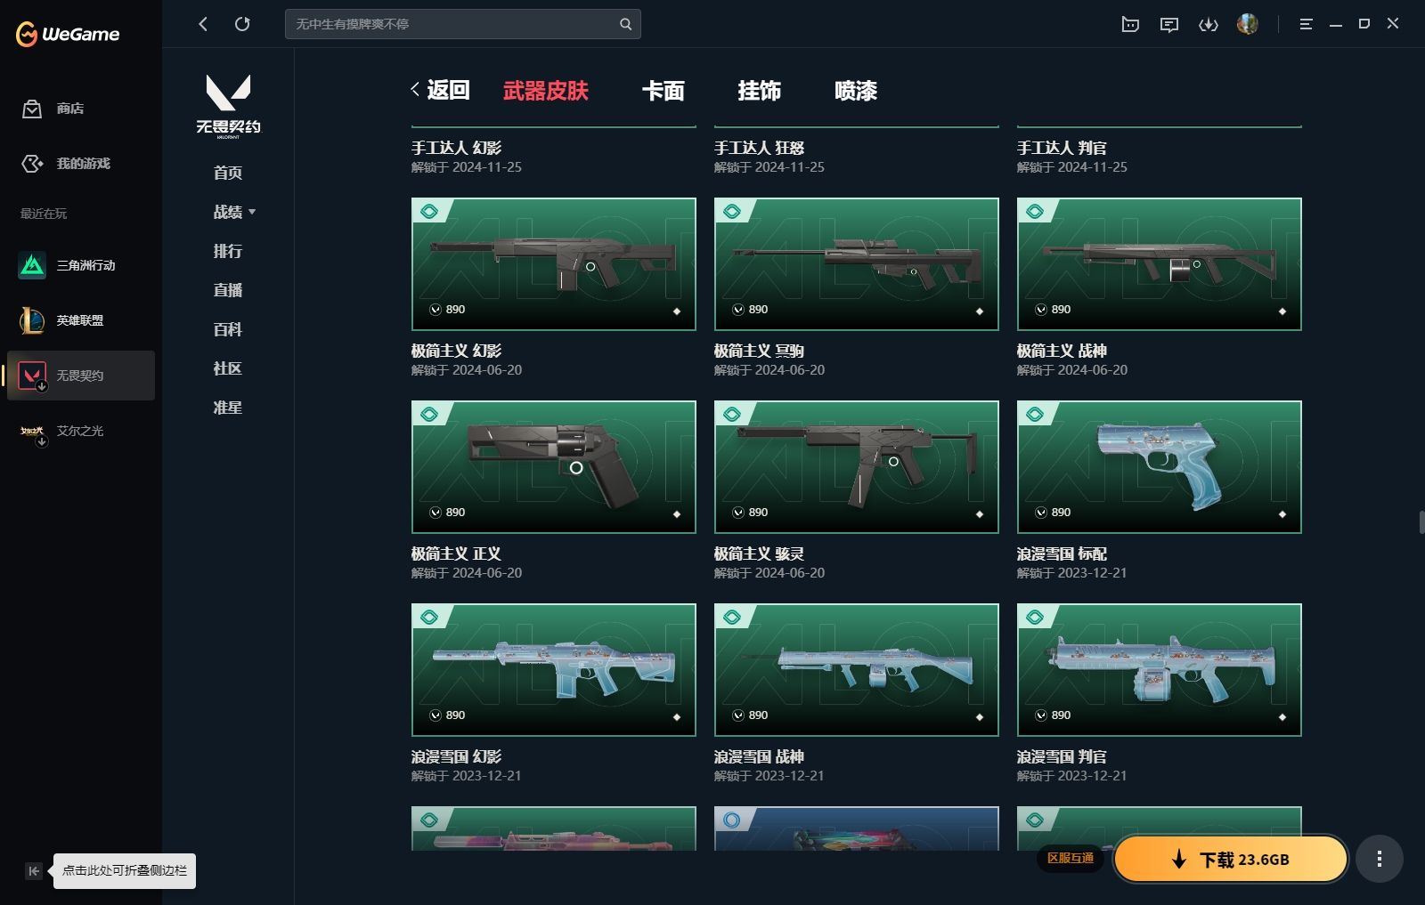Viewport: 1425px width, 905px height.
Task: Open the download manager icon in top bar
Action: (x=1208, y=25)
